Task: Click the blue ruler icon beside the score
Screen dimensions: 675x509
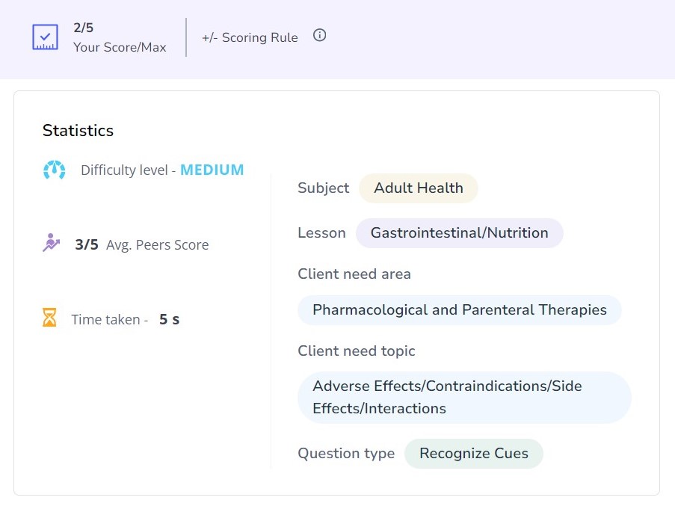Action: point(45,37)
